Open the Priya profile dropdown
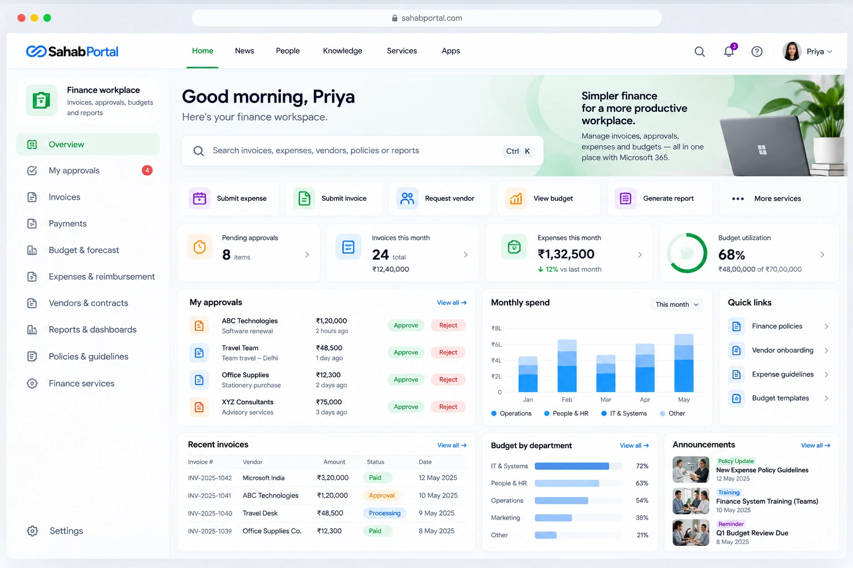Viewport: 853px width, 568px height. pos(807,52)
